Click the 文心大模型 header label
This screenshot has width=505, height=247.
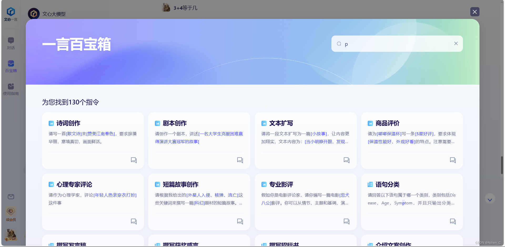pyautogui.click(x=54, y=14)
